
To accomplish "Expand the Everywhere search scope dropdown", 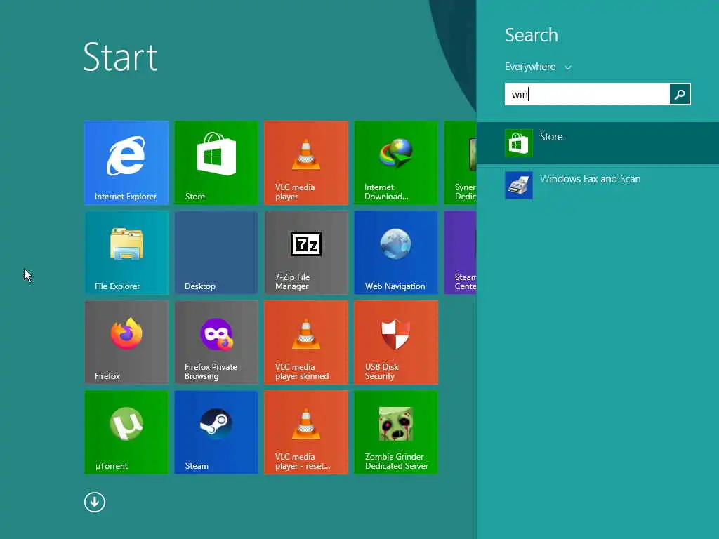I will click(x=538, y=67).
